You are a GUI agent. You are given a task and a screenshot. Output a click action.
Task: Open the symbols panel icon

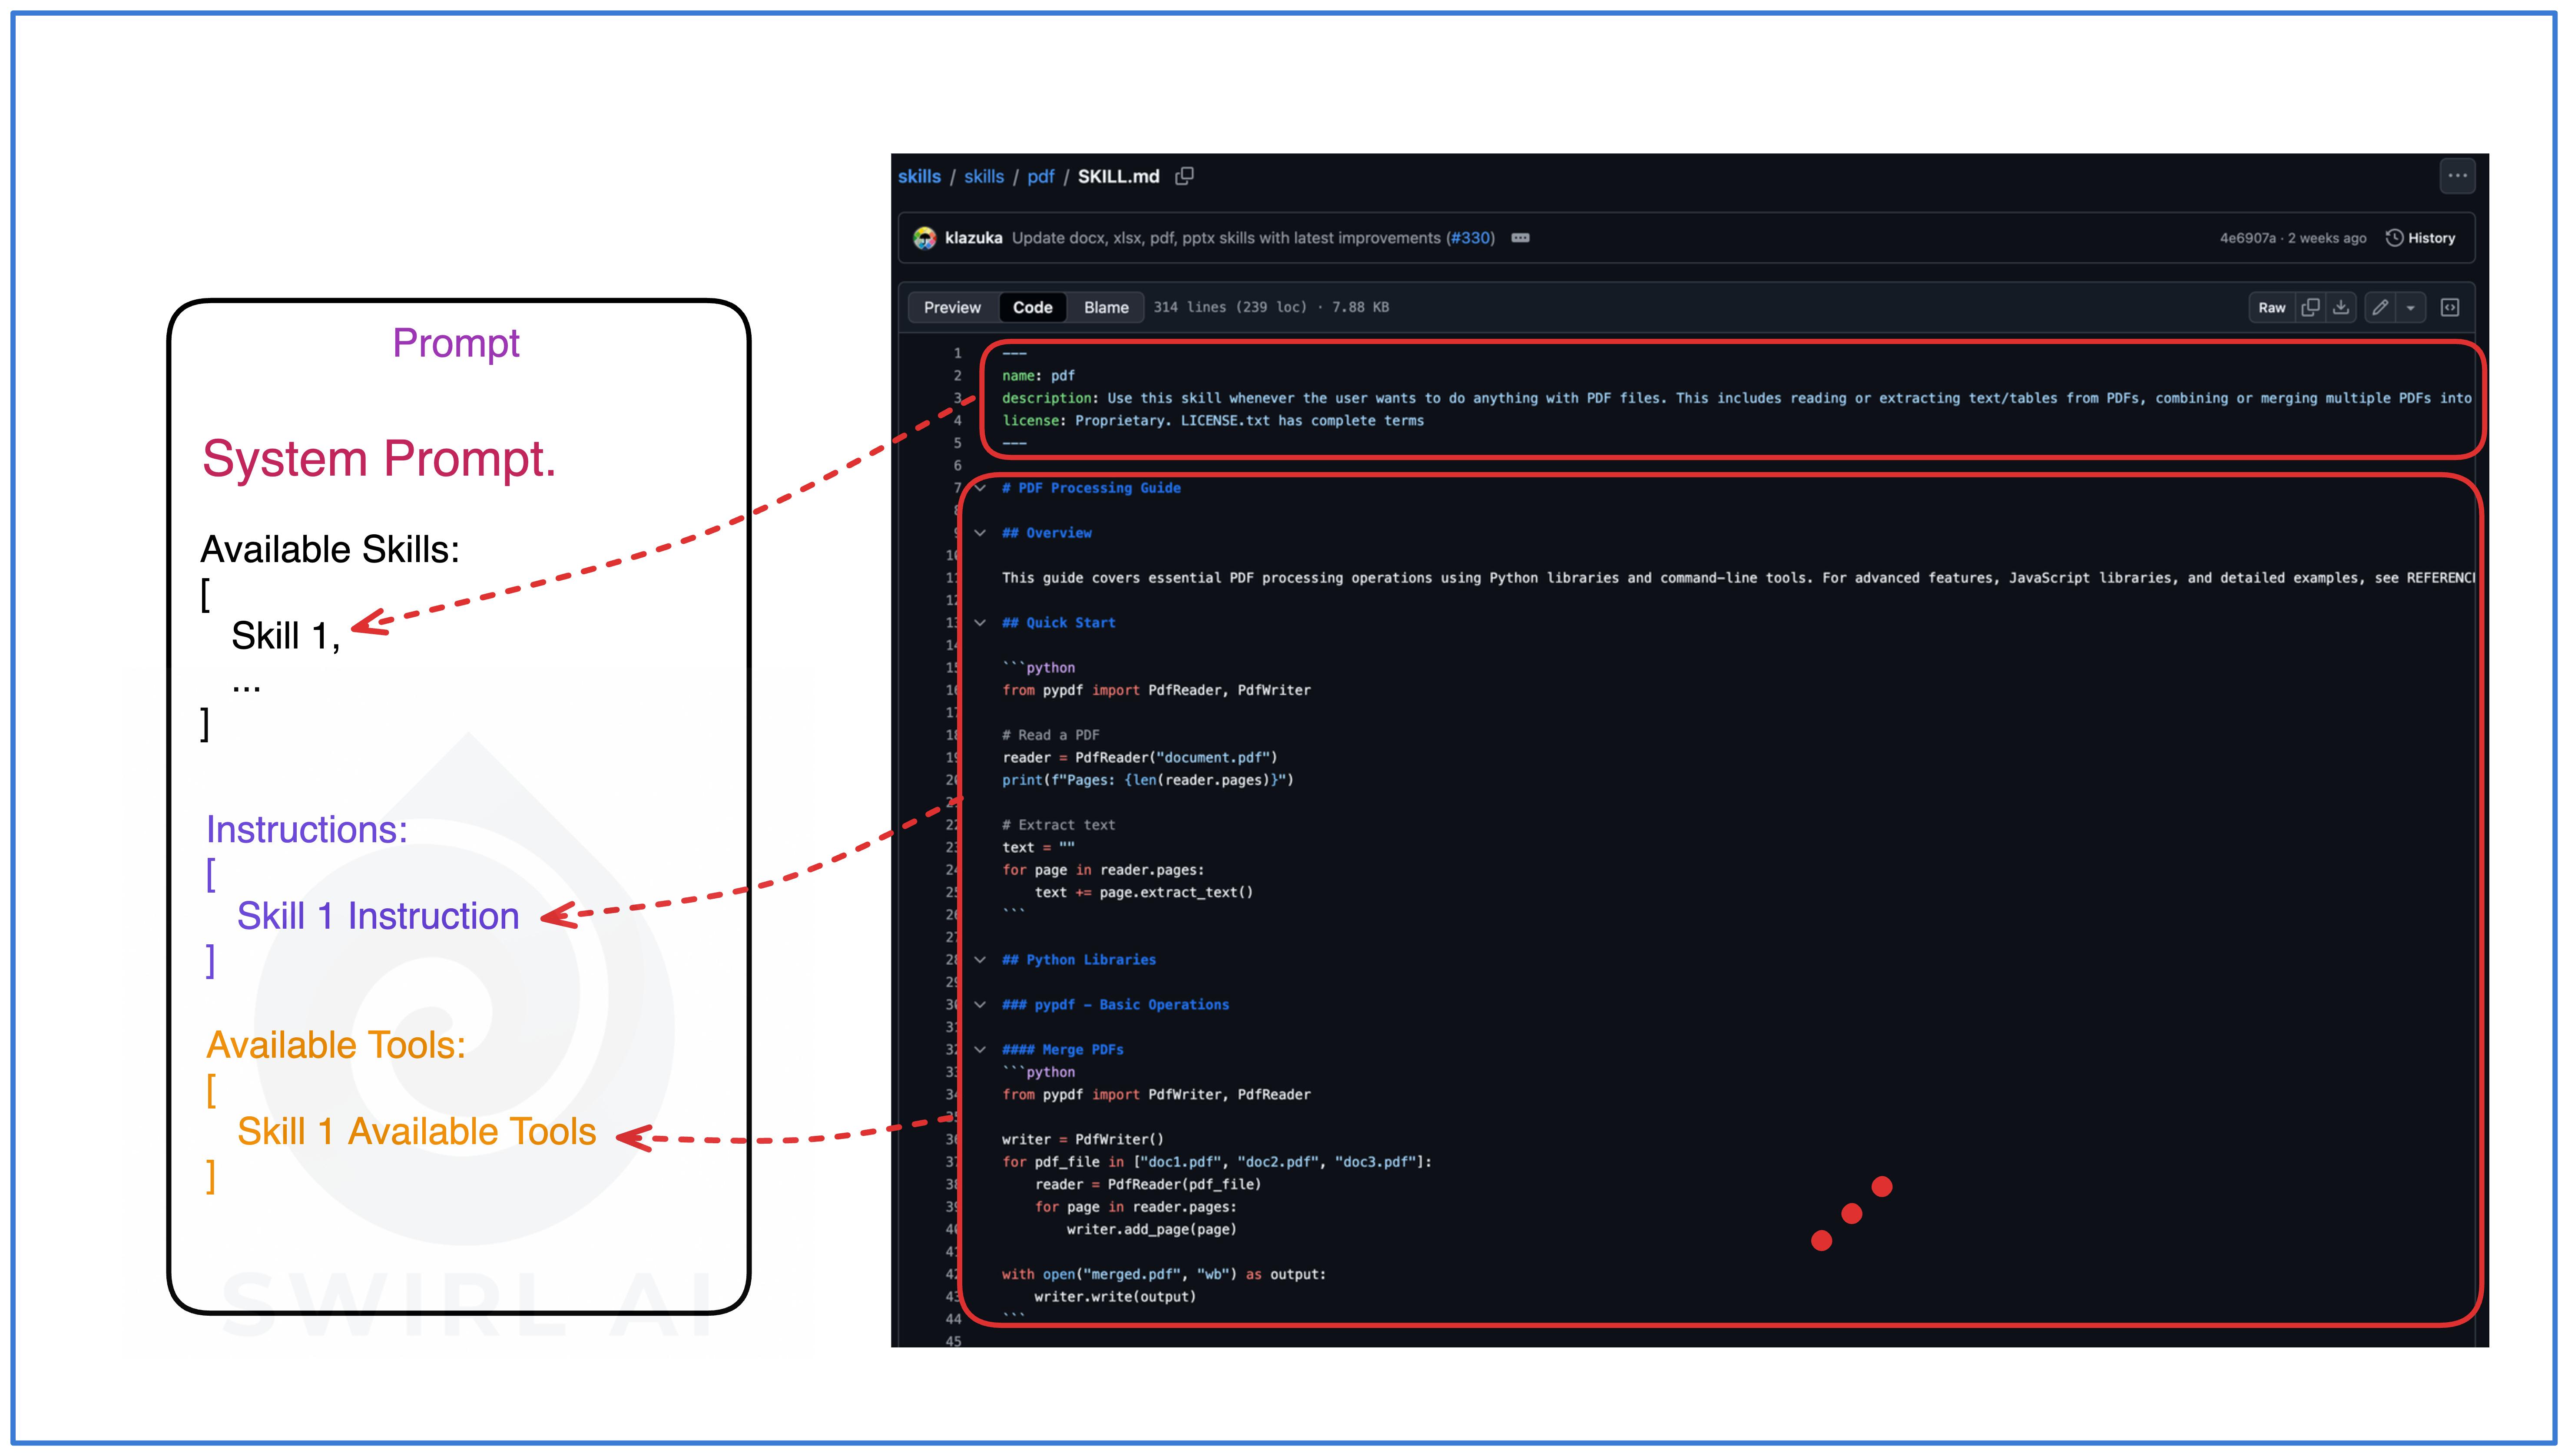2449,307
